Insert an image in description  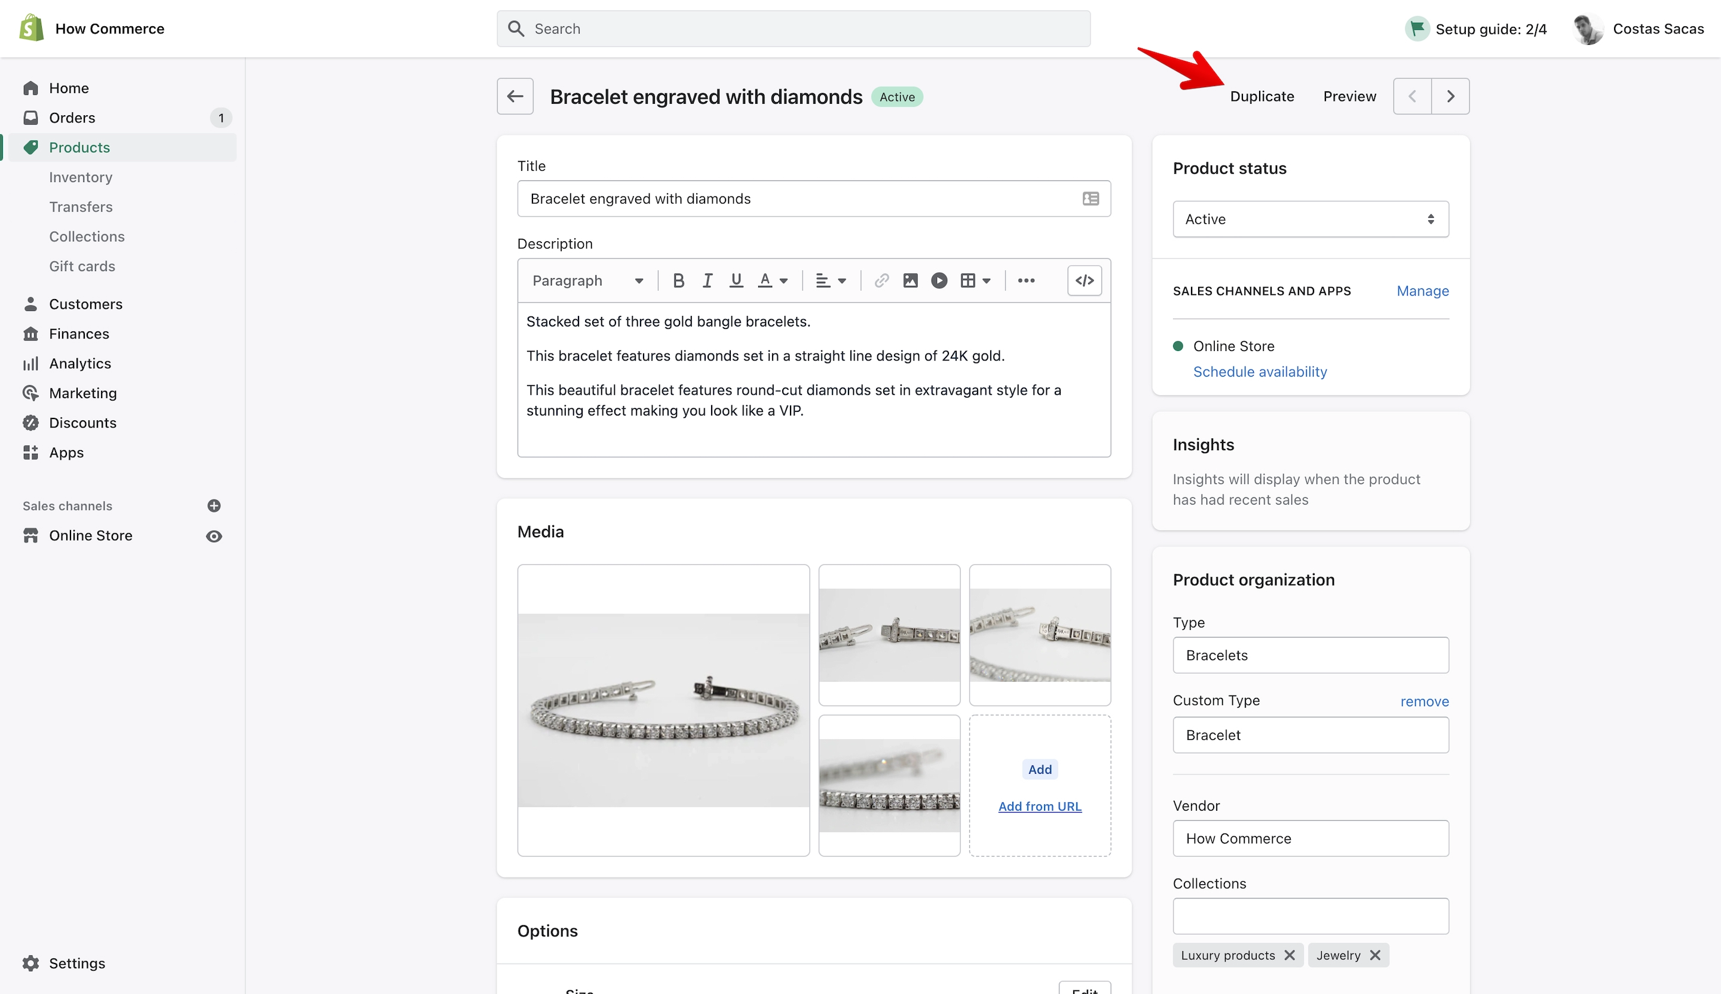pyautogui.click(x=910, y=281)
